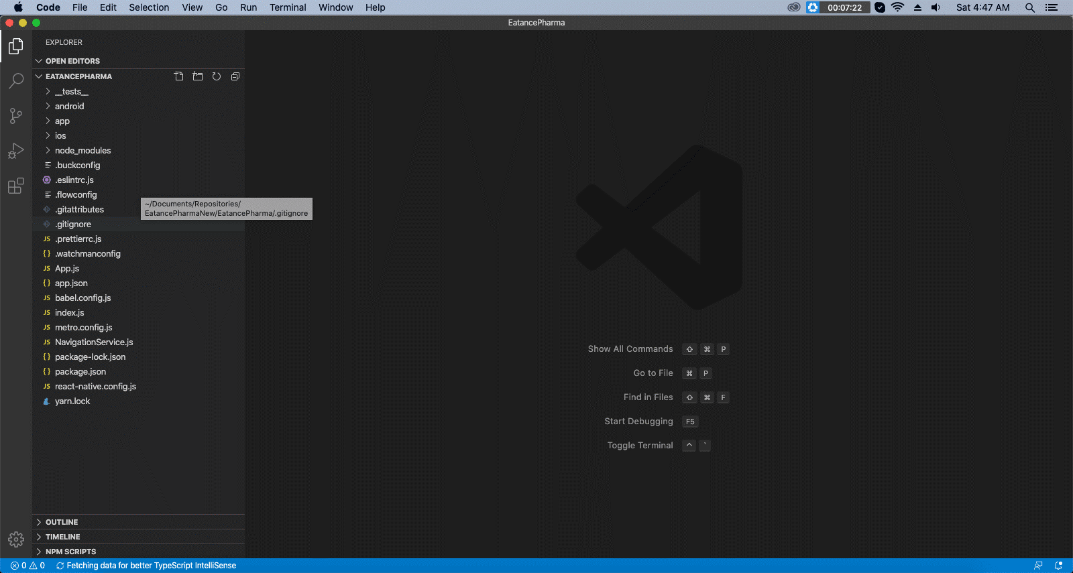Click the New Folder icon in explorer
Image resolution: width=1073 pixels, height=573 pixels.
click(x=198, y=76)
